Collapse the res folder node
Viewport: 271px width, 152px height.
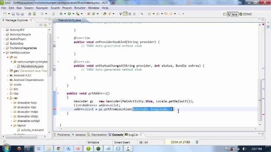pos(8,98)
